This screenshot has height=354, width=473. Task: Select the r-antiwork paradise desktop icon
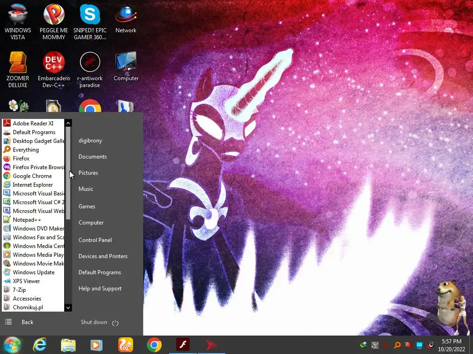[90, 70]
